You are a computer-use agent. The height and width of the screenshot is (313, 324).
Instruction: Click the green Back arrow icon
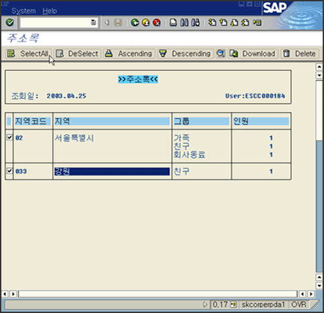coord(135,22)
